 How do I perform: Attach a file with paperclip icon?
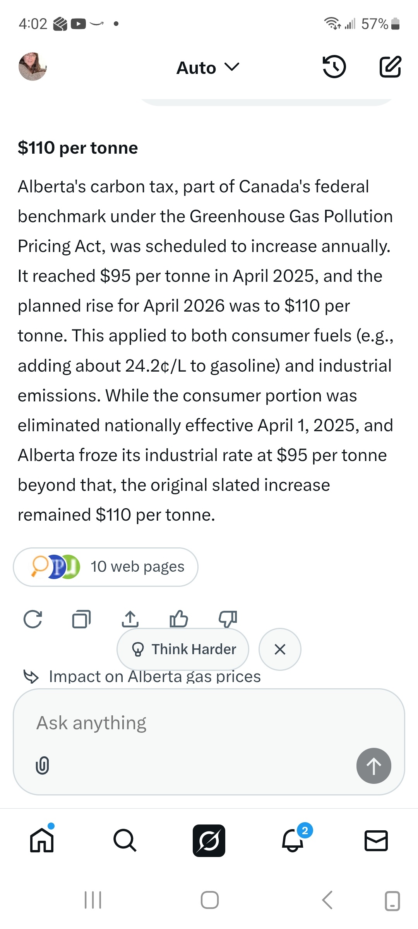[x=42, y=765]
